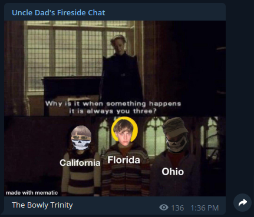Select "The Bowly Trinity" caption text

tap(42, 205)
